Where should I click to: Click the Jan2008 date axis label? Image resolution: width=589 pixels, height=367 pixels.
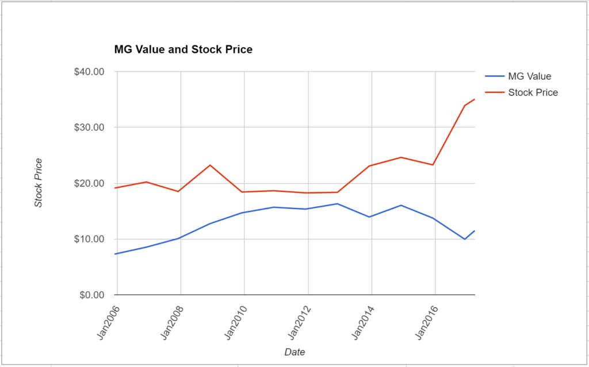[x=172, y=323]
